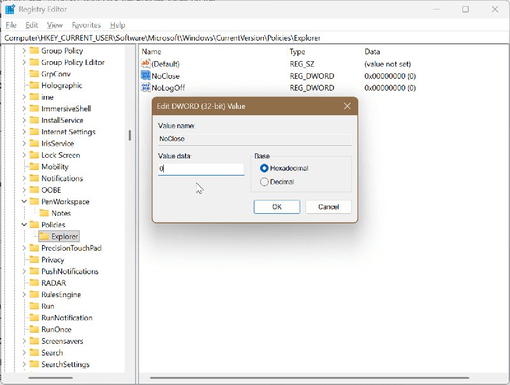Screen dimensions: 510x385
Task: Cancel the Edit DWORD dialog
Action: (x=328, y=207)
